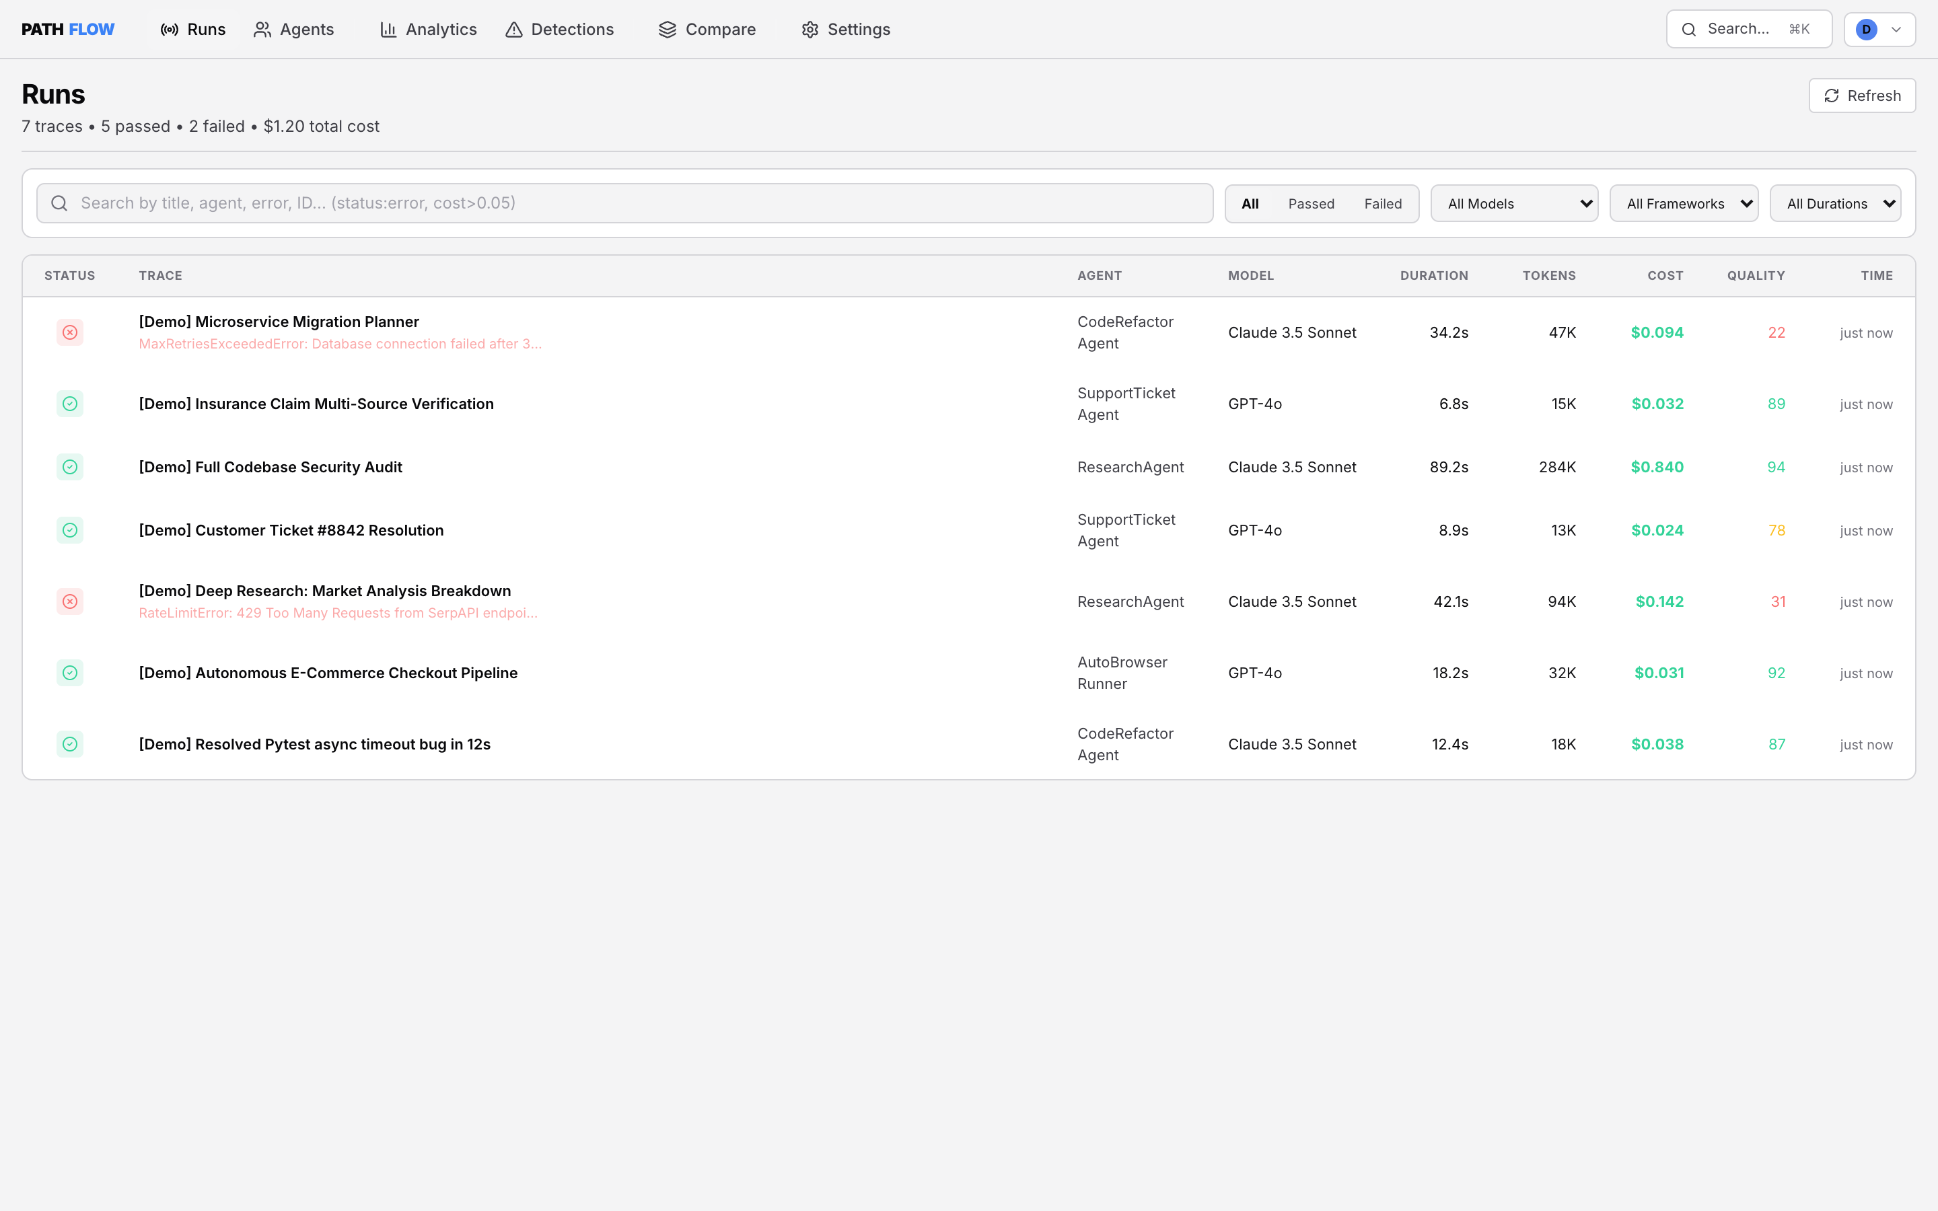
Task: Open Resolved Pytest async timeout bug trace
Action: (315, 744)
